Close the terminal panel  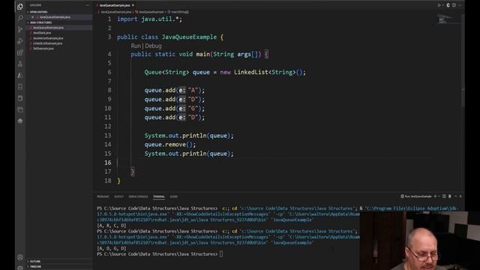click(460, 196)
